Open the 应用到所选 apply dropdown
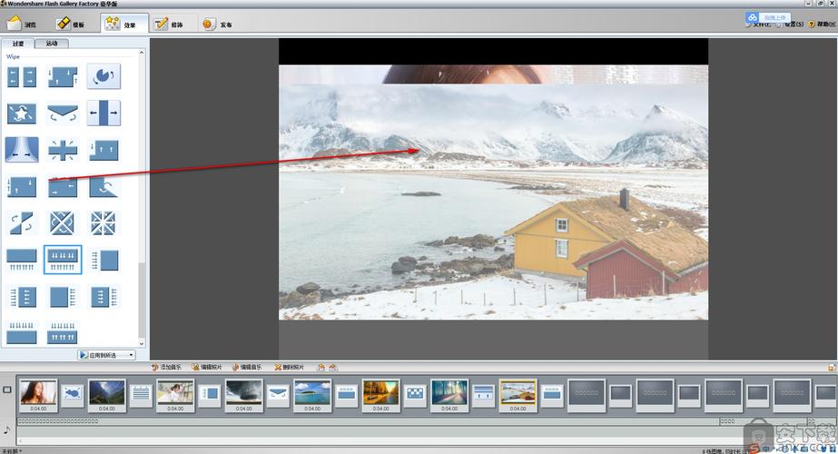Viewport: 838px width, 454px height. click(106, 354)
